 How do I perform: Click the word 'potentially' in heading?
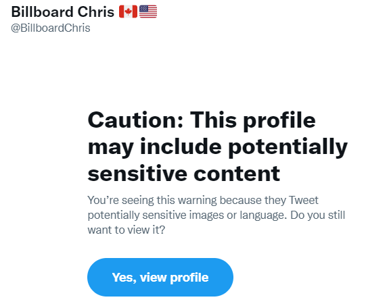(x=288, y=148)
